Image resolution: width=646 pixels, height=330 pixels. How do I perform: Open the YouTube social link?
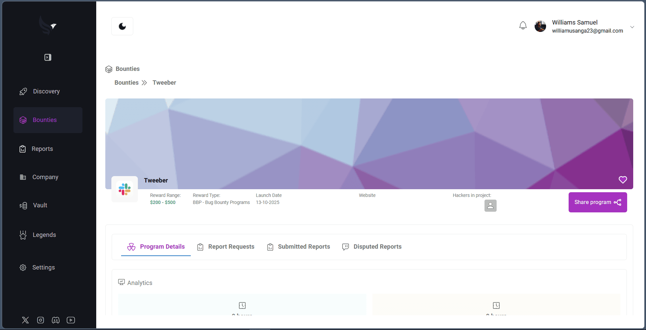[71, 320]
